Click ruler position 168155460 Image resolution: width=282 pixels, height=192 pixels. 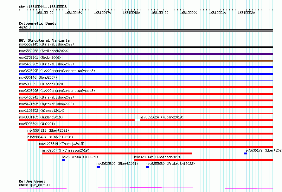tap(74, 13)
